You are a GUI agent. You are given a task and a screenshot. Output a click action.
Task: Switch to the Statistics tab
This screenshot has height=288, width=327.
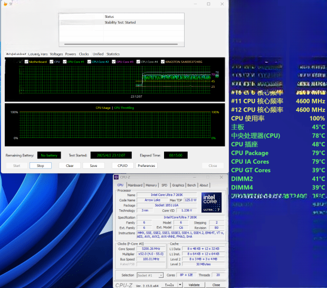[x=113, y=54]
